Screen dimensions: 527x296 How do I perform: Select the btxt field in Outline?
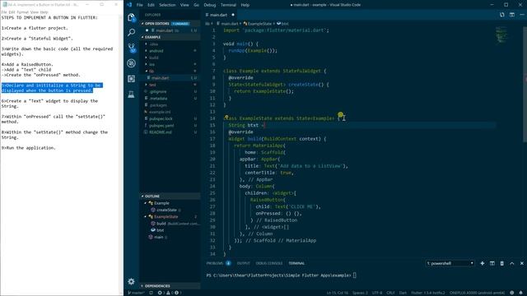point(160,230)
